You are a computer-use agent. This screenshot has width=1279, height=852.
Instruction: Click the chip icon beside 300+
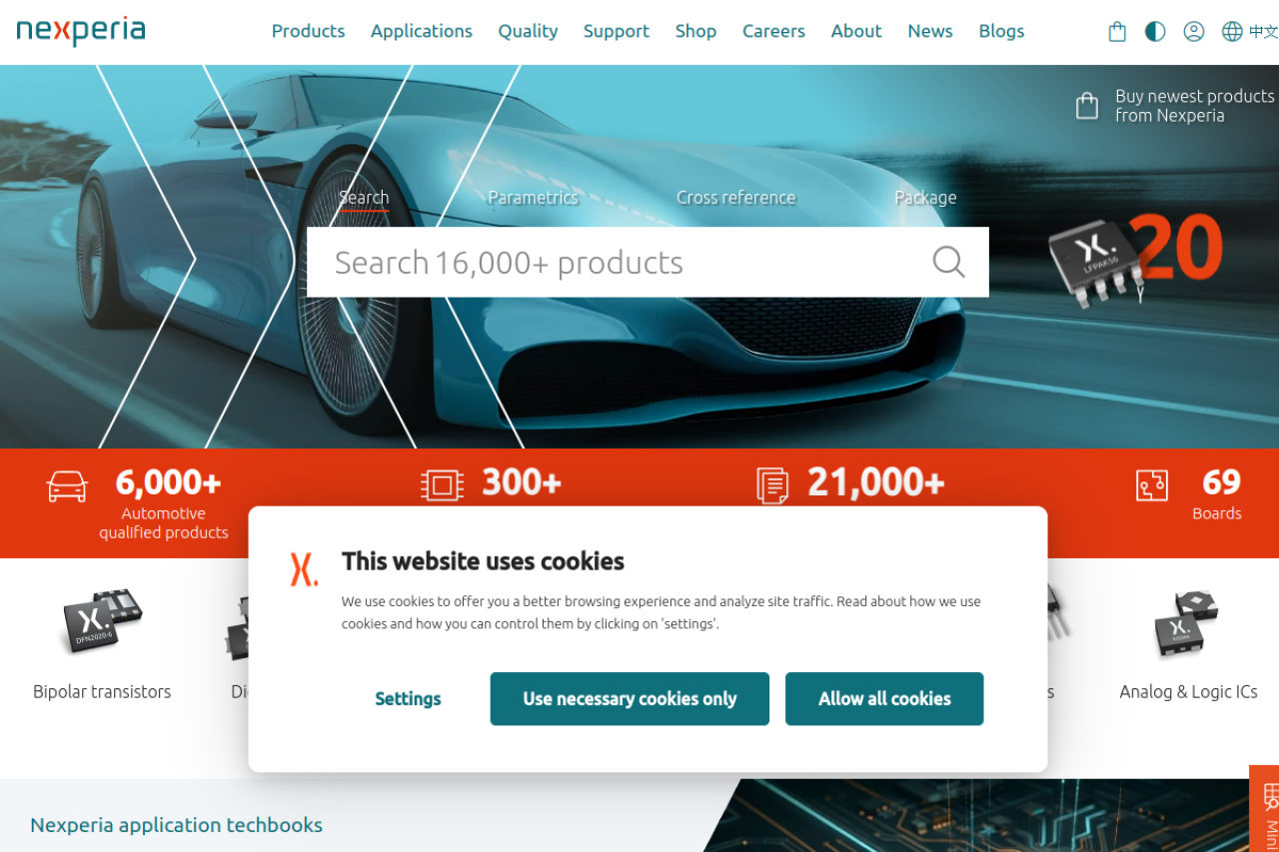point(442,485)
